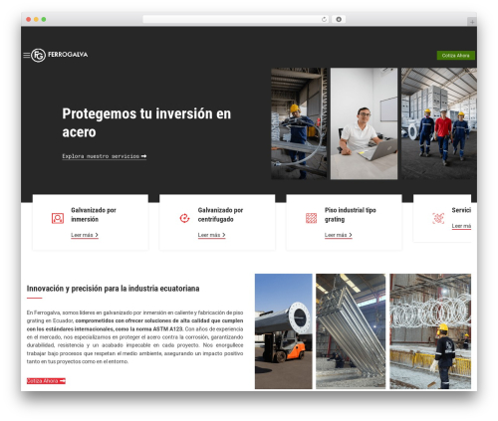Select the Galvanizado por centrifugado card title
The image size is (498, 421).
coord(220,215)
